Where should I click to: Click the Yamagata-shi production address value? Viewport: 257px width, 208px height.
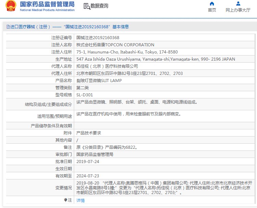coord(156,59)
